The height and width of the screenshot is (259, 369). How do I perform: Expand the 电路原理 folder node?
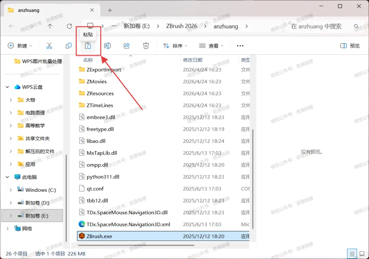(x=11, y=113)
